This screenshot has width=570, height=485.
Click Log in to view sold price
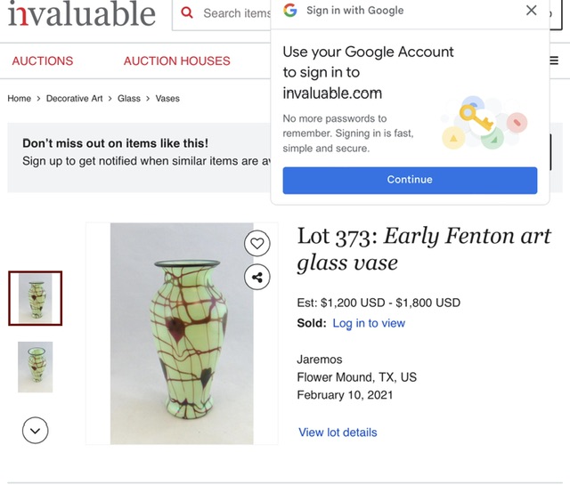[369, 323]
